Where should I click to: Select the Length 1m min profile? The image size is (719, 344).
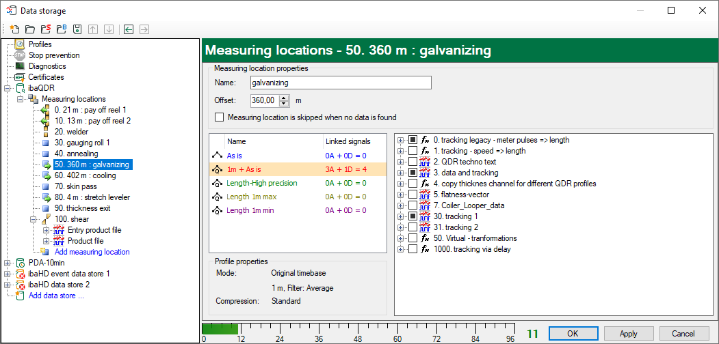[x=298, y=210]
